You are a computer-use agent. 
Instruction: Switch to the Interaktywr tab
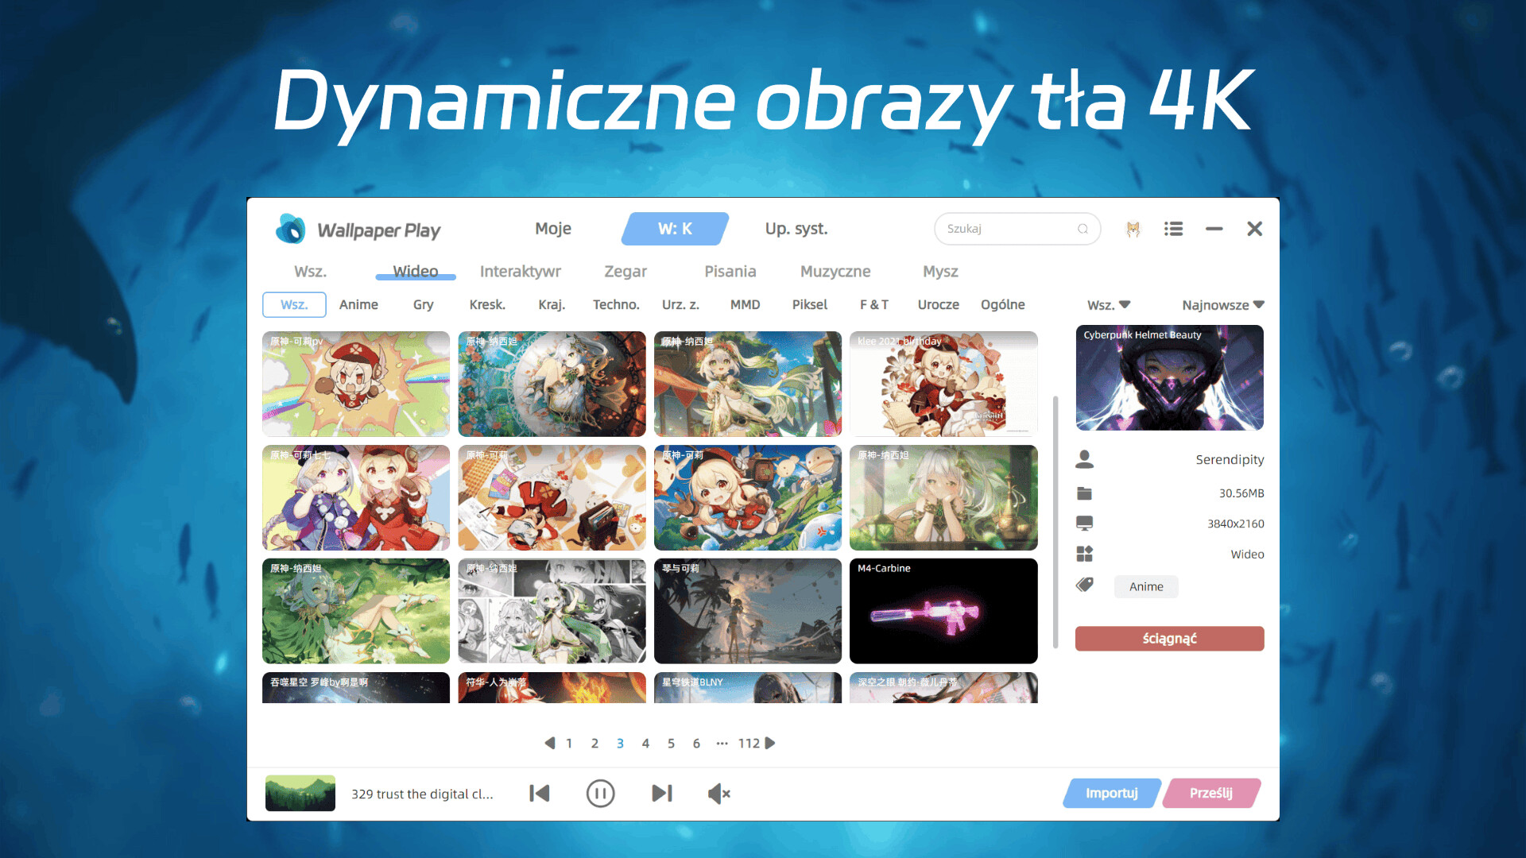coord(520,271)
